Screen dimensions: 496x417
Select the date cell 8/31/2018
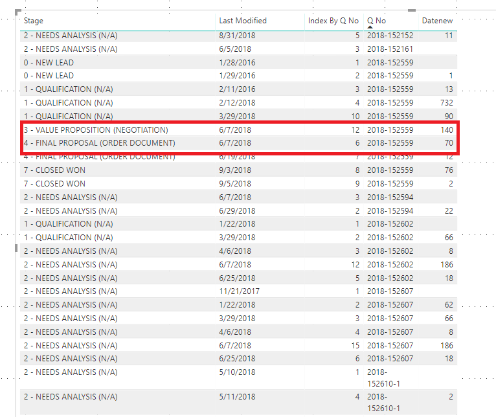pos(237,36)
